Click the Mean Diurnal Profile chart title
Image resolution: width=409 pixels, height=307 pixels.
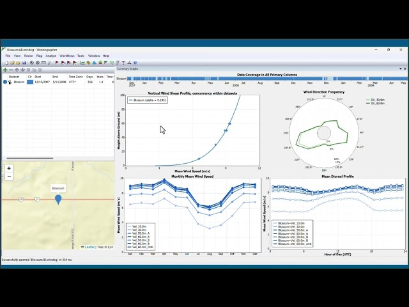click(x=338, y=177)
